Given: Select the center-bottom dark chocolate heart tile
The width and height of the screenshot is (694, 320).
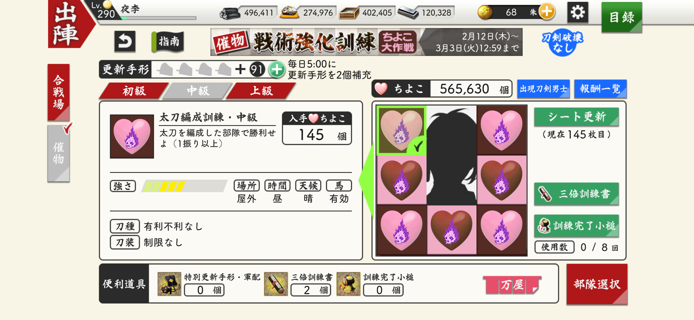Looking at the screenshot, I should (451, 230).
